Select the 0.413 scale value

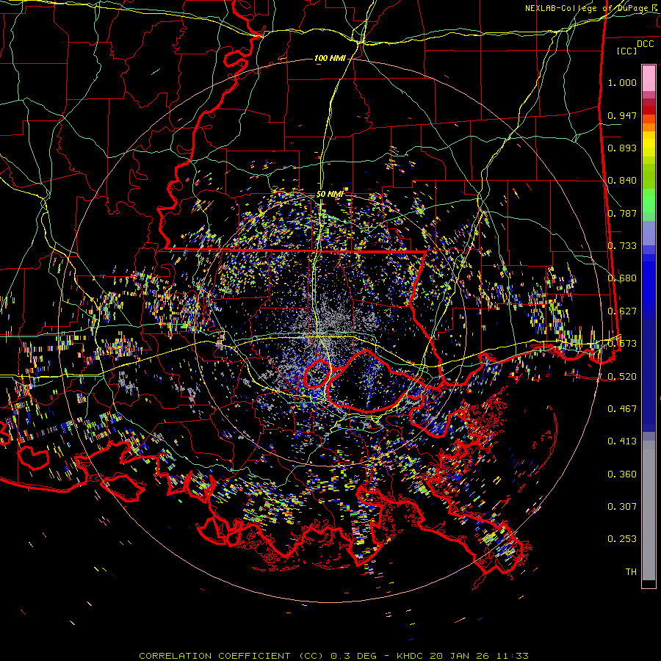pos(622,441)
